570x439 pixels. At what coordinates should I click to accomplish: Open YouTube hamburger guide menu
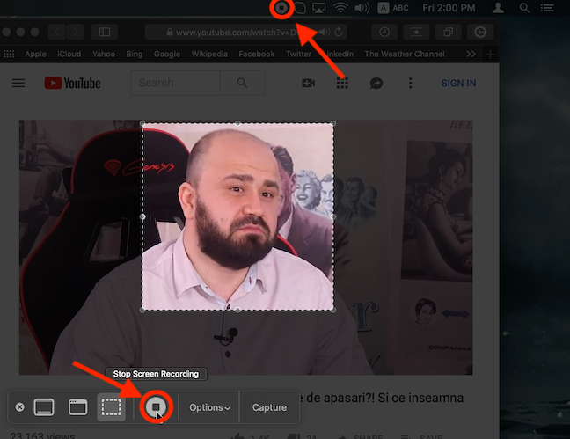(18, 83)
